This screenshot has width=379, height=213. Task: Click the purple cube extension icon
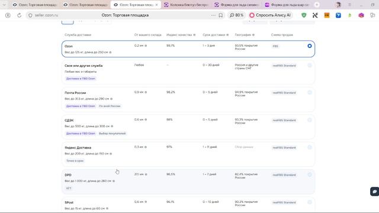(x=361, y=15)
